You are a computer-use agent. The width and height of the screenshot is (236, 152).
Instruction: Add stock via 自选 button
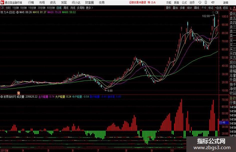click(x=218, y=8)
